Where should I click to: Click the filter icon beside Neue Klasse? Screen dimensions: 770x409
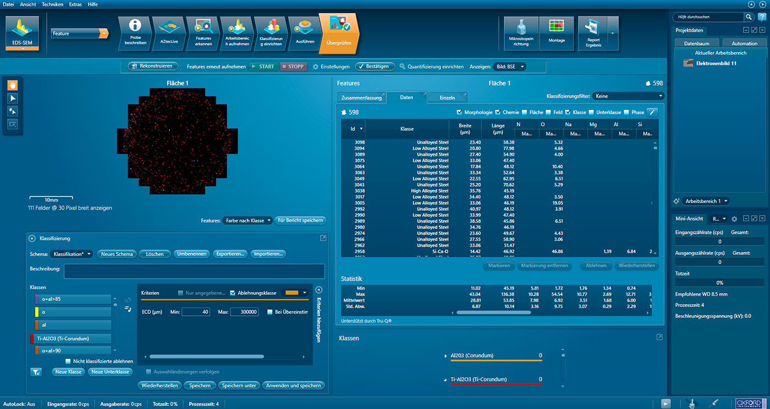click(x=36, y=372)
